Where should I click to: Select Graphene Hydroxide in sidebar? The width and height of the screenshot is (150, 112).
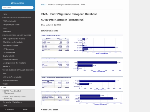click(10, 59)
